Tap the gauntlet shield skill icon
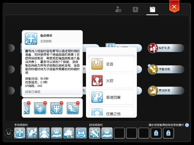The height and width of the screenshot is (145, 194). tap(40, 108)
